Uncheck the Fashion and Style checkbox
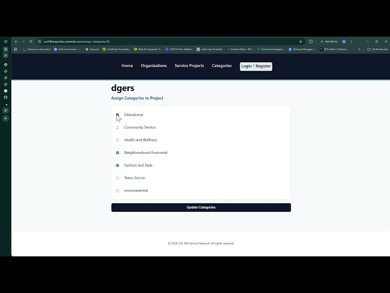 118,165
